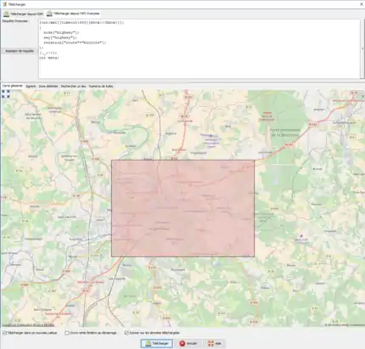Toggle Télécharger dans un nouveau calque checkbox
The image size is (365, 349).
point(4,333)
